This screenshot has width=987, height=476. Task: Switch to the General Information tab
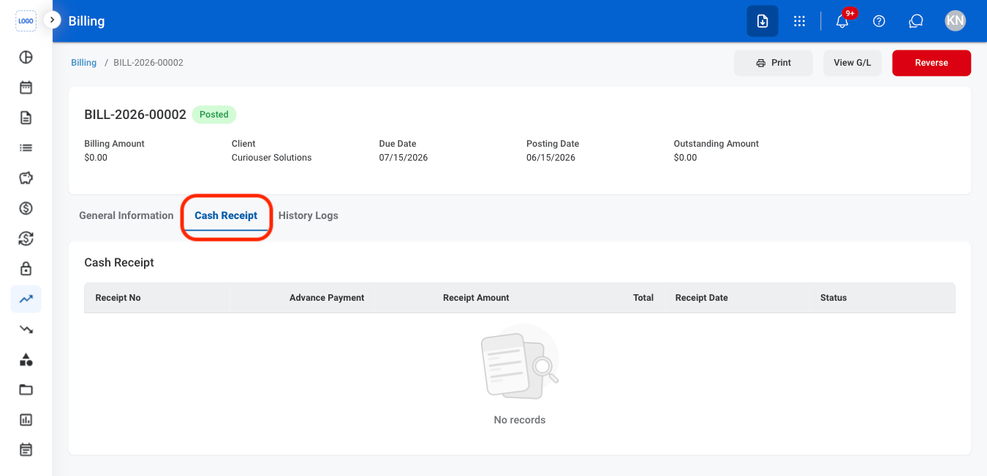(126, 215)
